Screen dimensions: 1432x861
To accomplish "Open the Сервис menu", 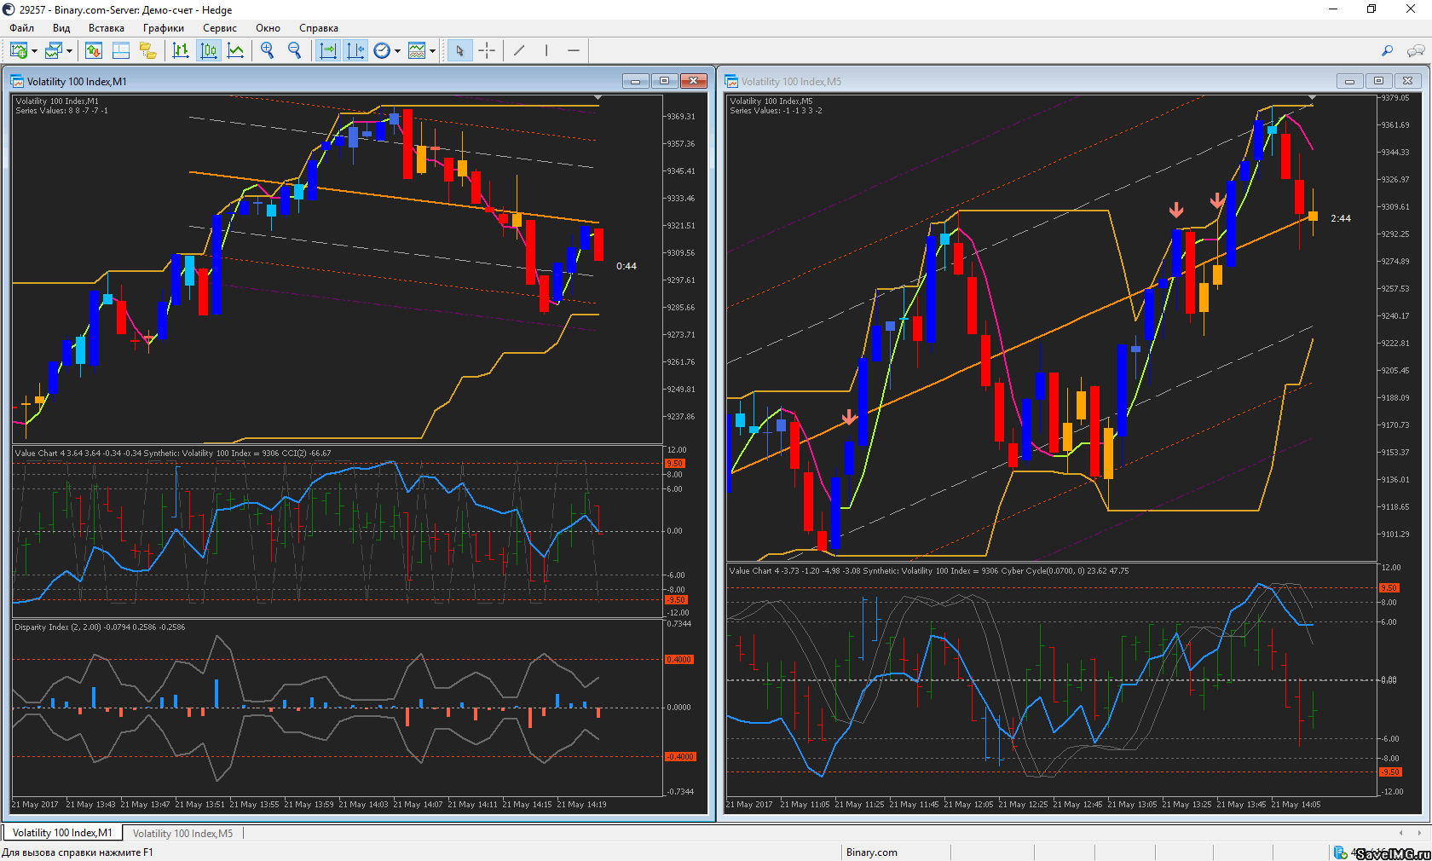I will 219,28.
